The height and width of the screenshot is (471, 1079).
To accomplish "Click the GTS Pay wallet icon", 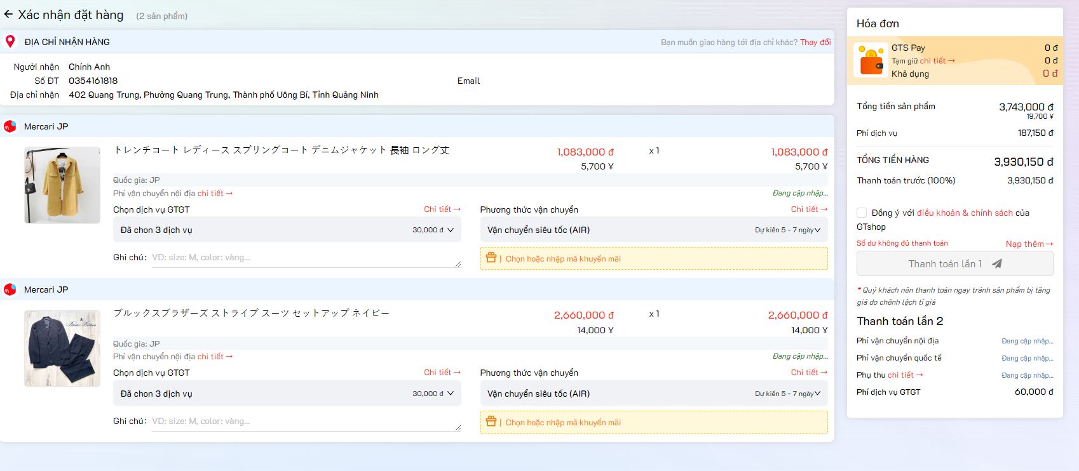I will 871,61.
